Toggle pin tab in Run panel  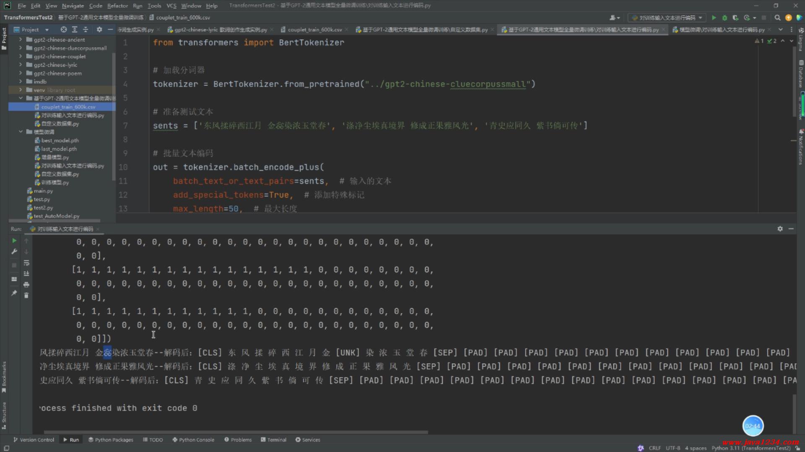coord(14,293)
